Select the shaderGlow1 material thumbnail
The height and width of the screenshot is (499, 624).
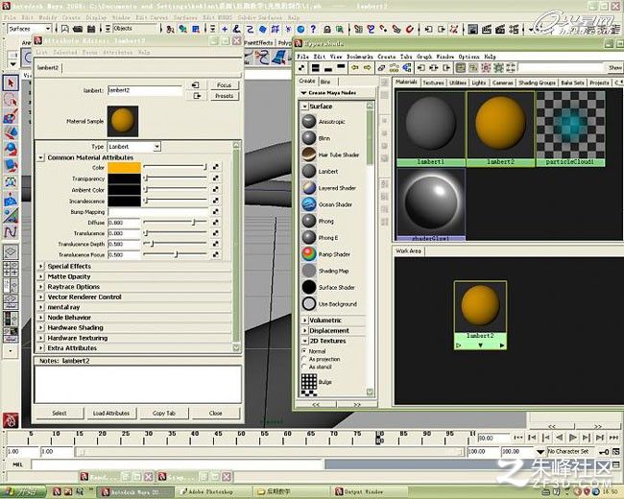click(431, 204)
